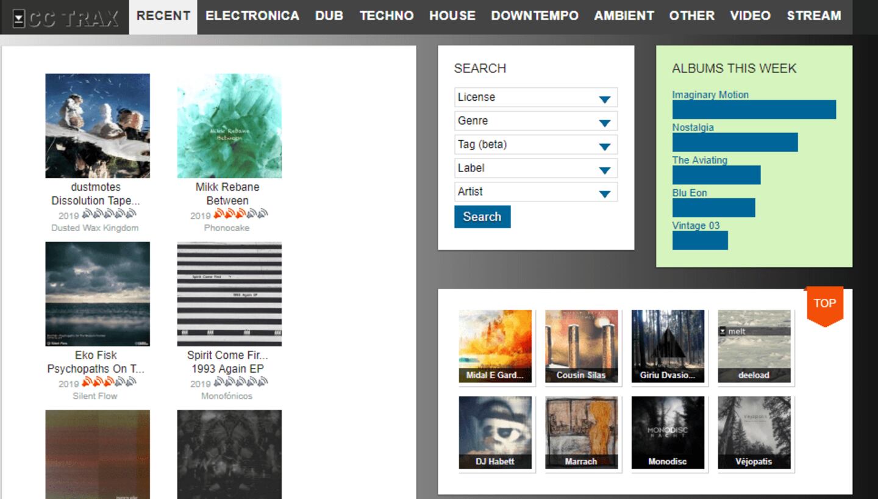Click rating icons under Eko Fisk album
The width and height of the screenshot is (878, 499).
109,382
